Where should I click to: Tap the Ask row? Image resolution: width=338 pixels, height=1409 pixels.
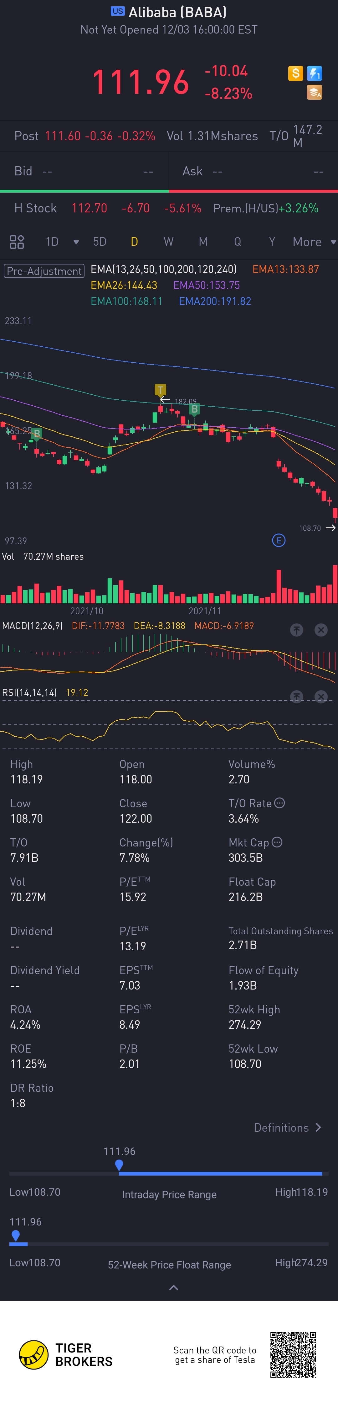253,171
